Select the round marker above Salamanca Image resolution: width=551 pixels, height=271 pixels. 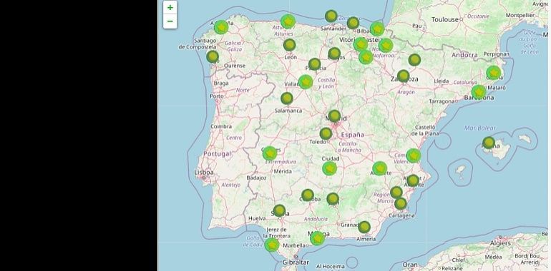(287, 98)
